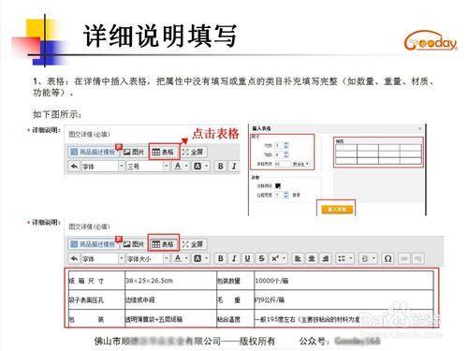Image resolution: width=468 pixels, height=351 pixels.
Task: Click background color icon in lower editor
Action: pos(197,258)
